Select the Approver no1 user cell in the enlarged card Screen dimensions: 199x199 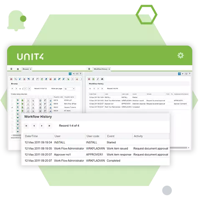[62, 155]
